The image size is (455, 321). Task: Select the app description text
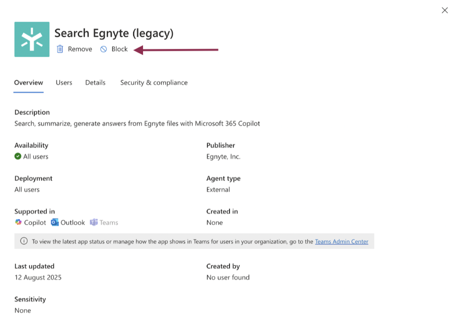(137, 123)
